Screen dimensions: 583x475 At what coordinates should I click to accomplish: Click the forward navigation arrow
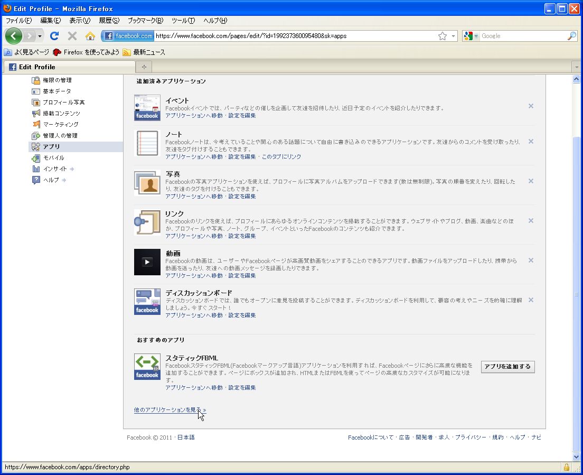29,36
